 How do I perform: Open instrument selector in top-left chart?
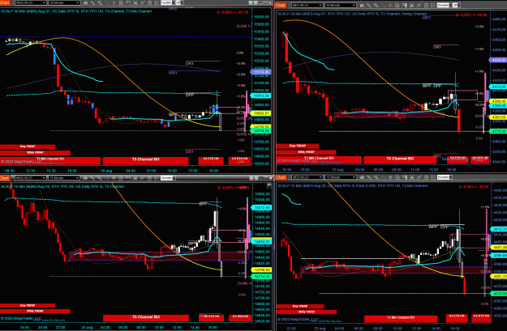pos(31,2)
